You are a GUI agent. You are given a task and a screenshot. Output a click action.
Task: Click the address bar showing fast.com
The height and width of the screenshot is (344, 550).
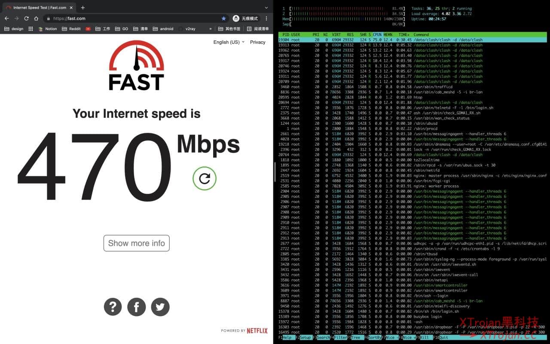pyautogui.click(x=137, y=18)
